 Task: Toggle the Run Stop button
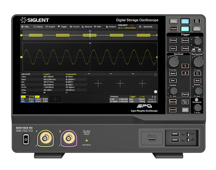coord(197,21)
